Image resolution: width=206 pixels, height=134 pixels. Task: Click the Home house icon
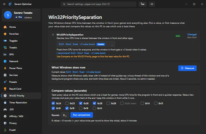point(5,27)
